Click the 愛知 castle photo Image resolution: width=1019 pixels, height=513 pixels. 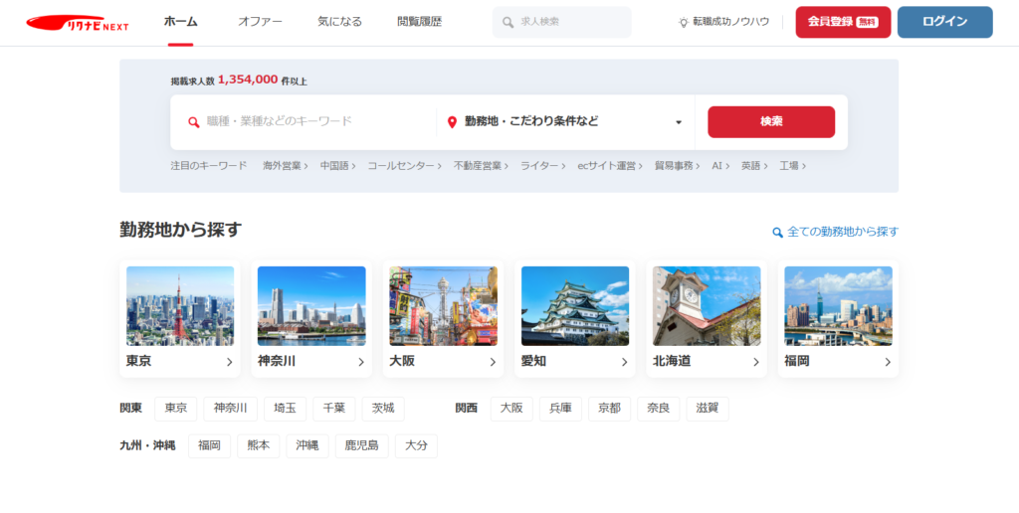point(575,305)
